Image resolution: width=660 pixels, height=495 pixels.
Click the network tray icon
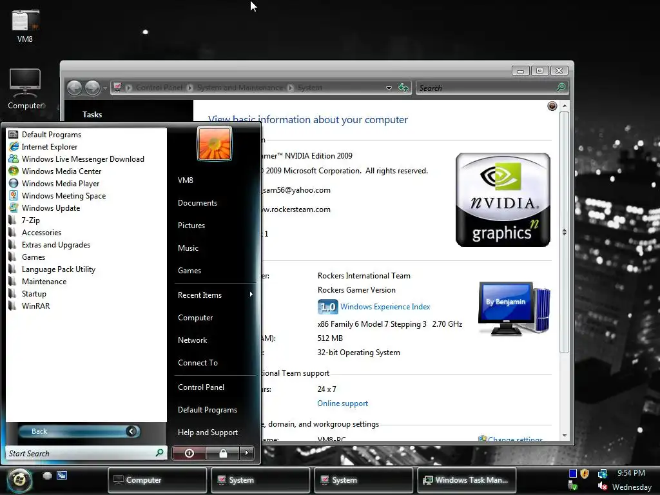603,474
